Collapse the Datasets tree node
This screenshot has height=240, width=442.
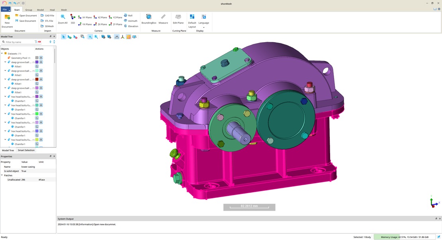tap(2, 54)
